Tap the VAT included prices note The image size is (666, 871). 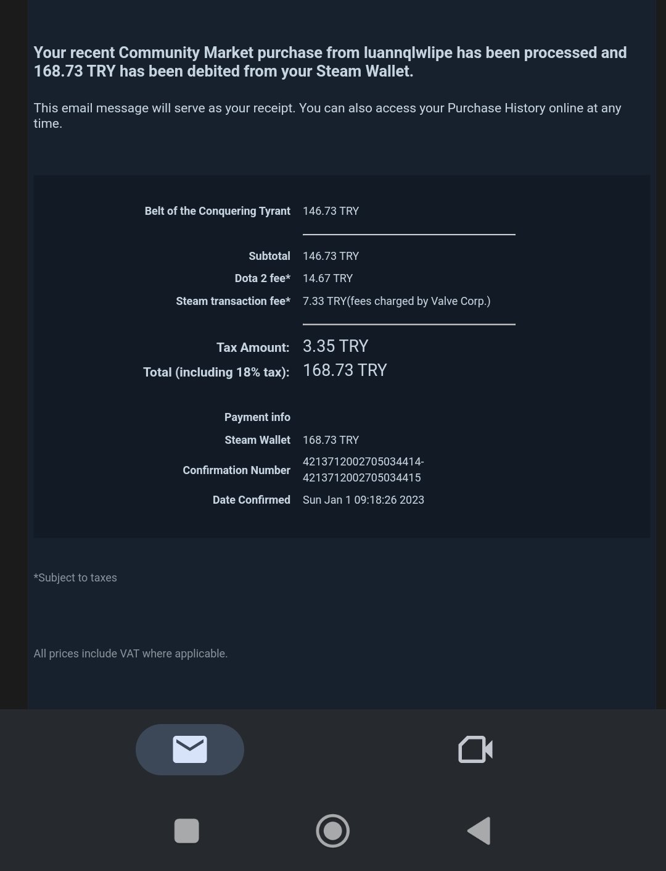click(x=131, y=654)
